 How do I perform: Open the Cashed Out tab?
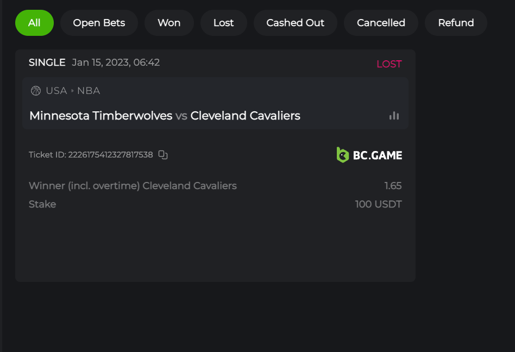[295, 23]
